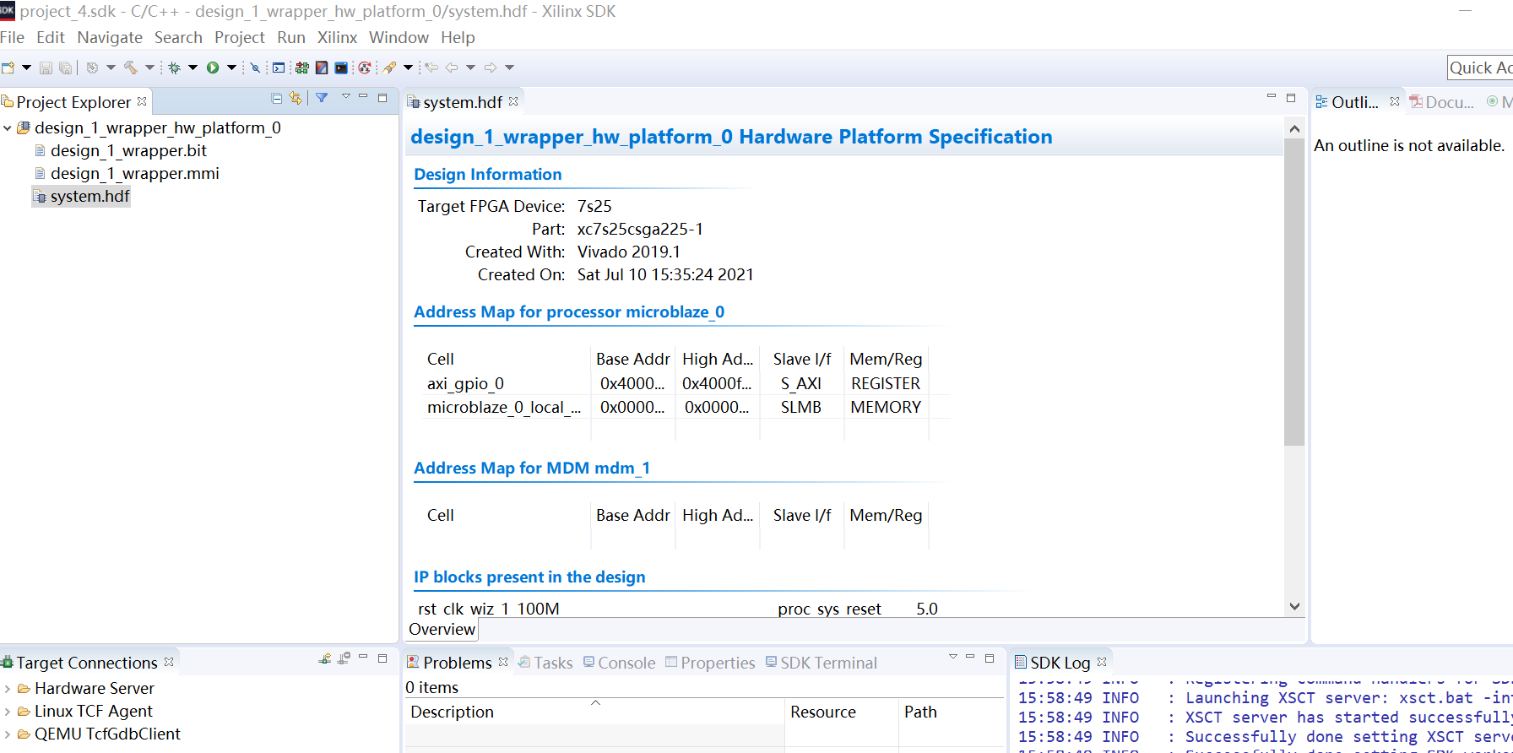Open the XSCT Console toolbar icon
This screenshot has width=1513, height=753.
click(x=279, y=68)
